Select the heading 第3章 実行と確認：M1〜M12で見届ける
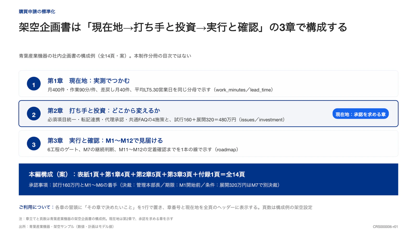 tap(105, 141)
